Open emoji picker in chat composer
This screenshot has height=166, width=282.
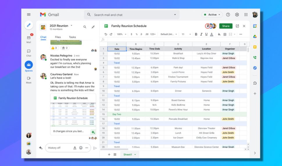pos(81,148)
